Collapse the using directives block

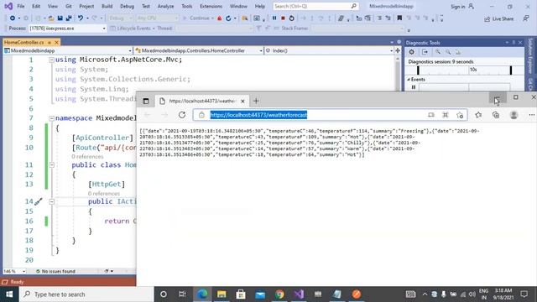51,60
